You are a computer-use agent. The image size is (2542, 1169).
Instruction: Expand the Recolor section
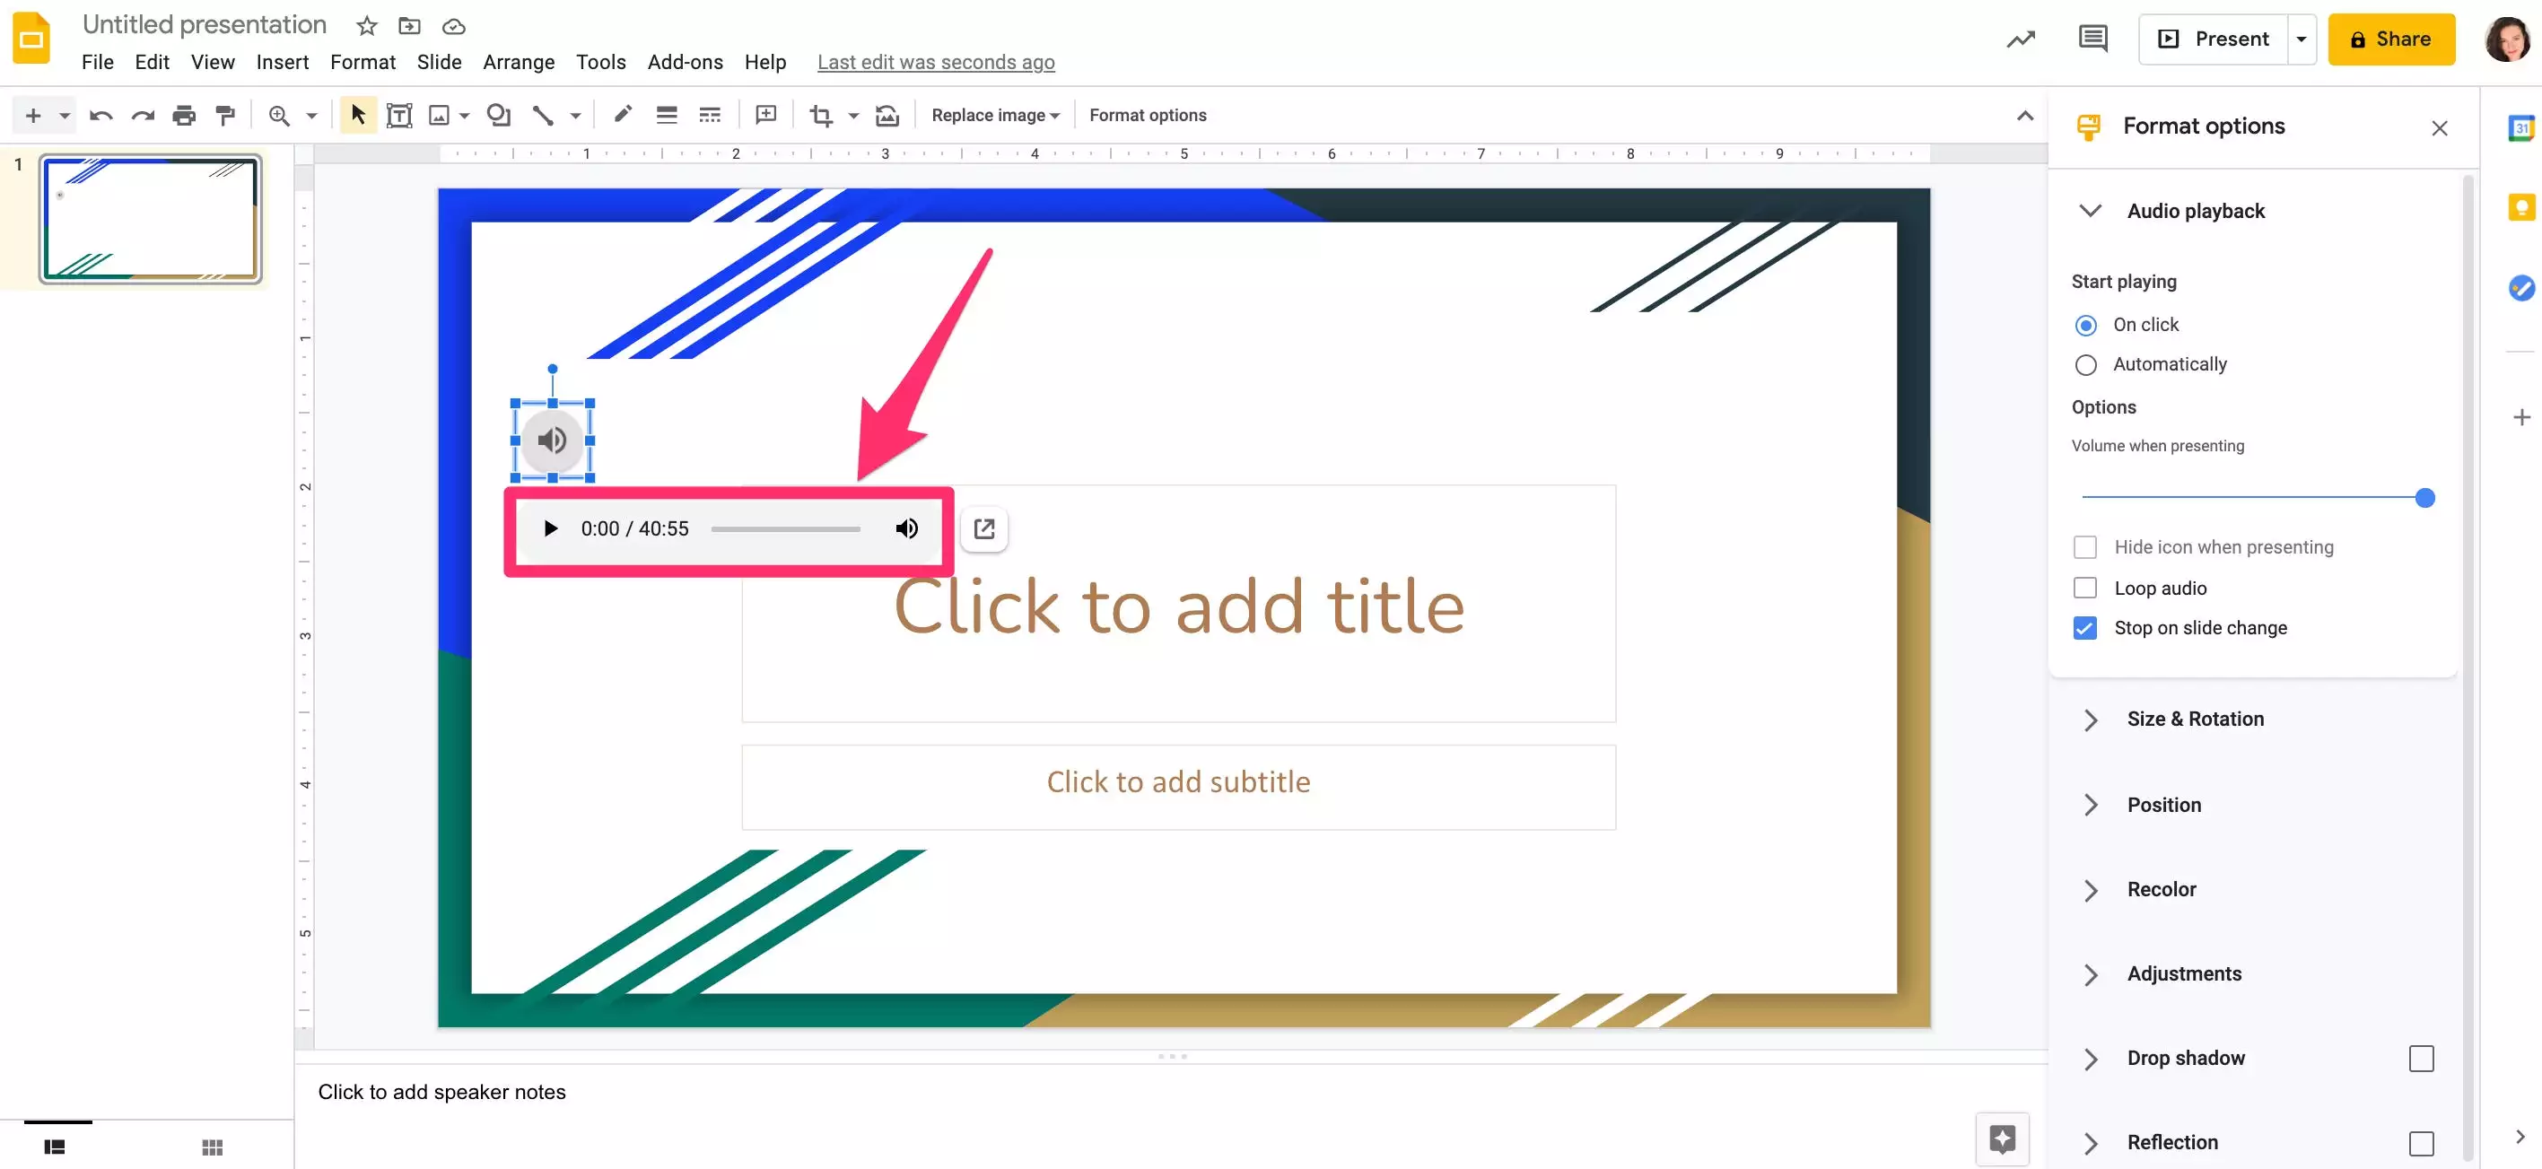point(2160,889)
